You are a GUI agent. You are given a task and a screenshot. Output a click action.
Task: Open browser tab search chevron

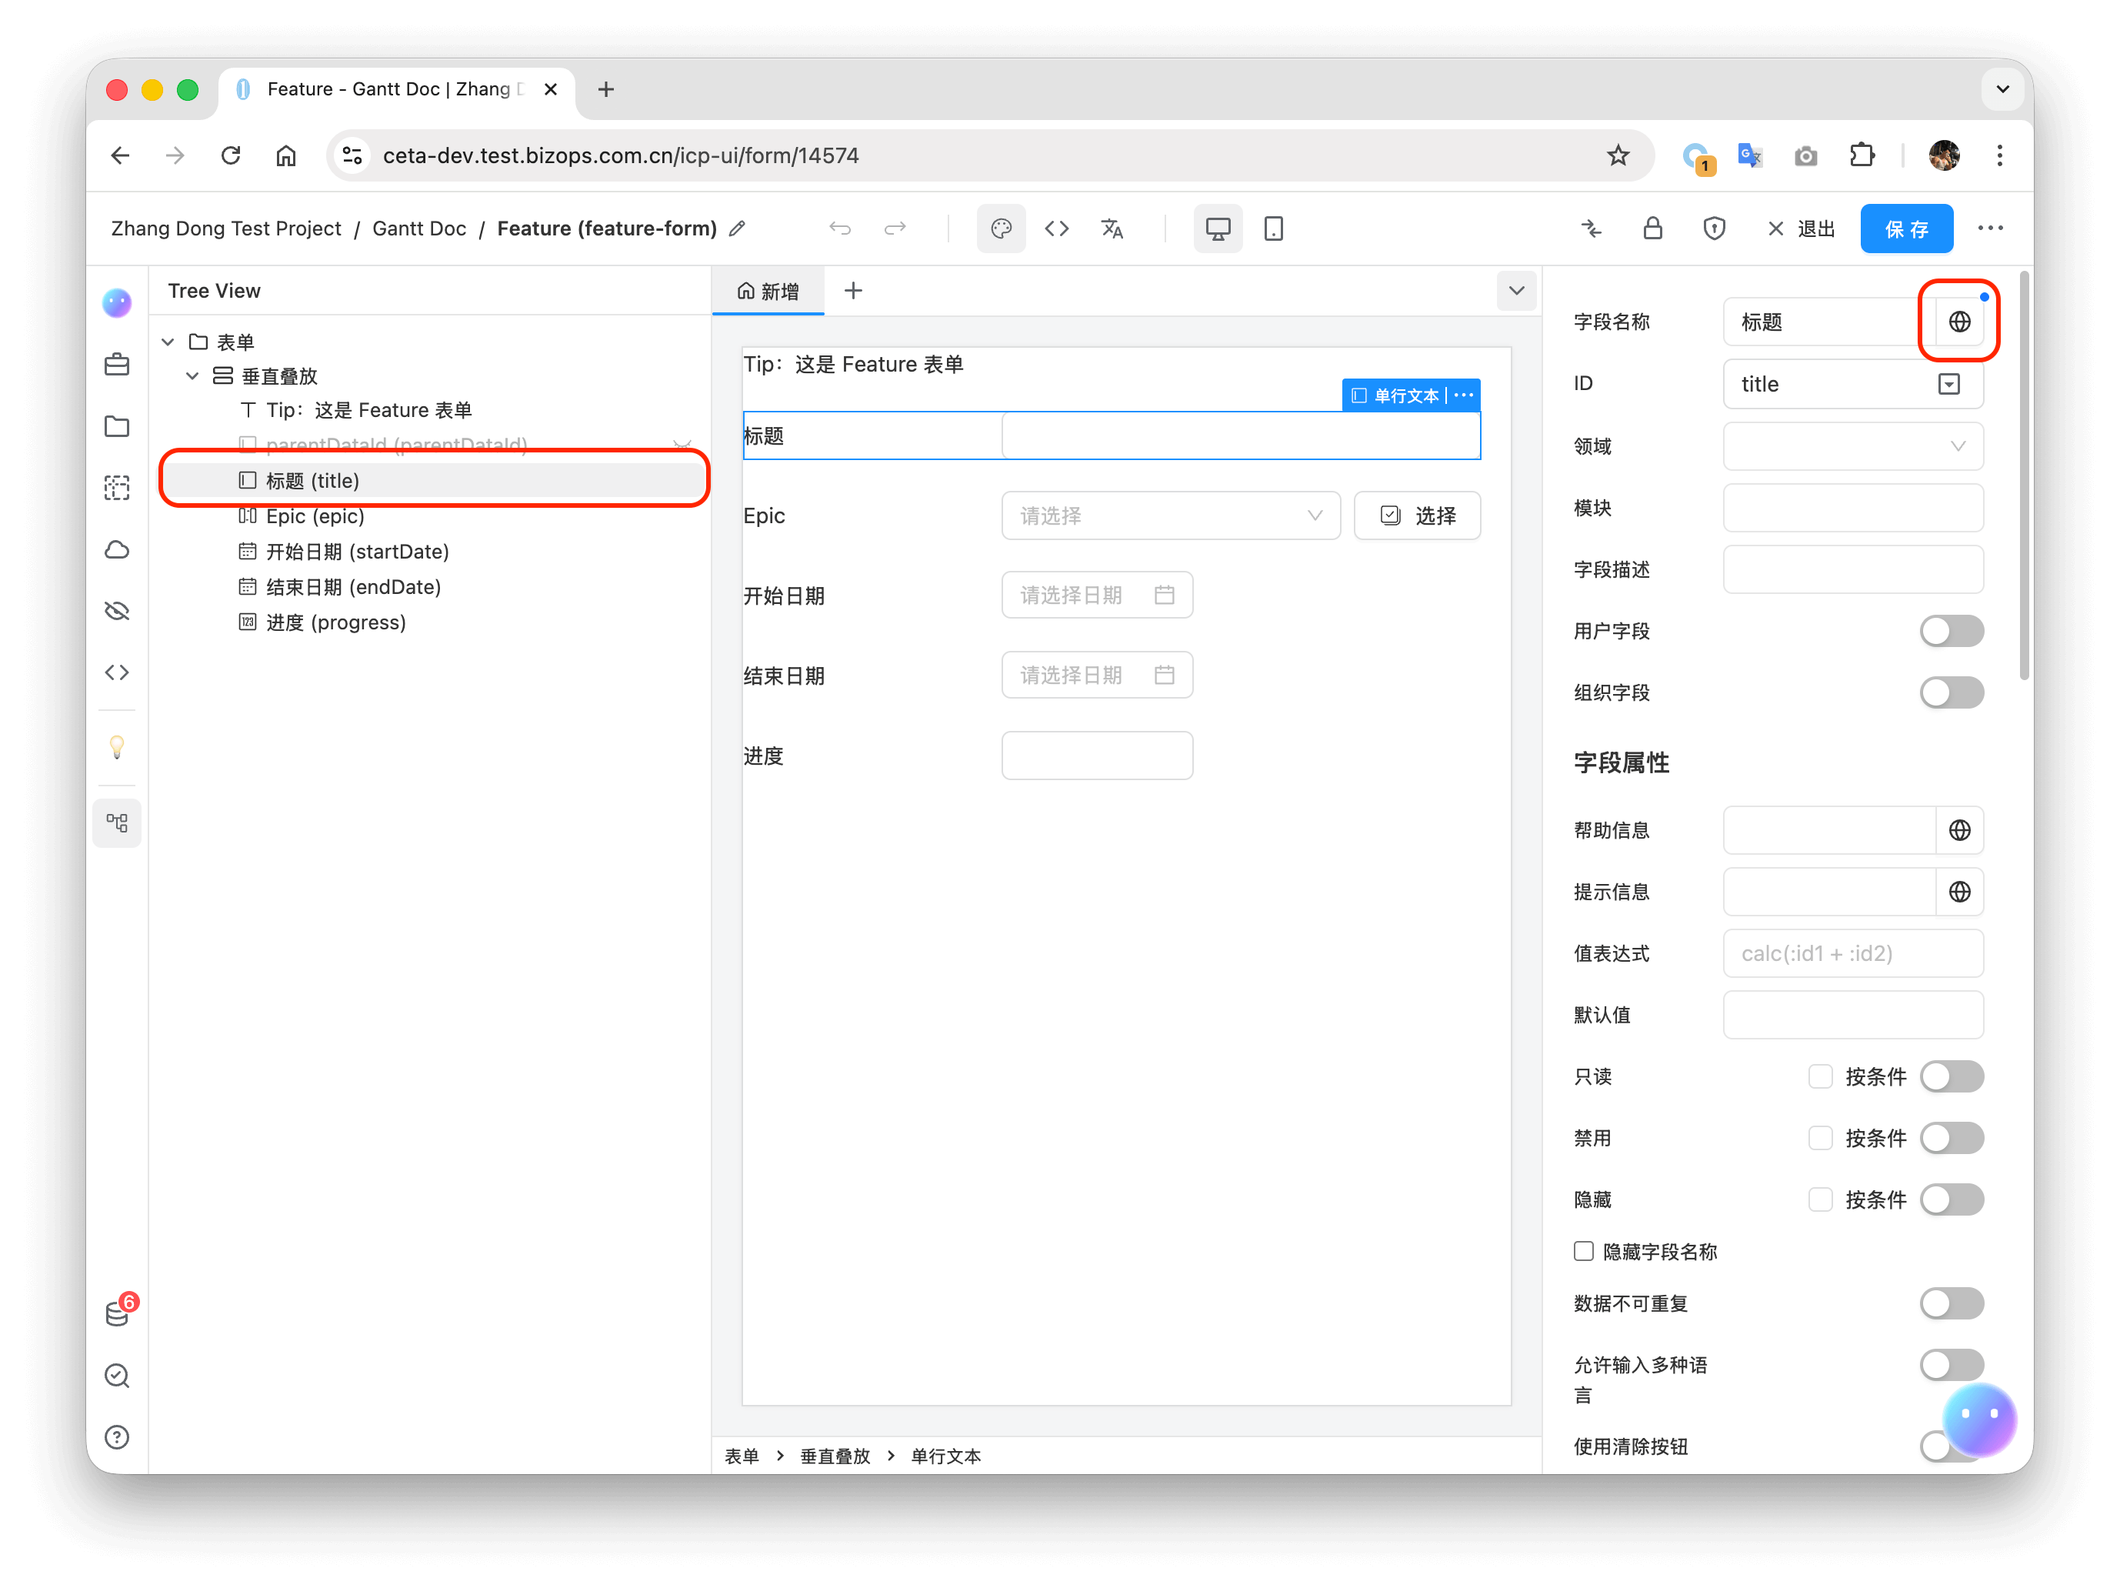[x=2002, y=89]
